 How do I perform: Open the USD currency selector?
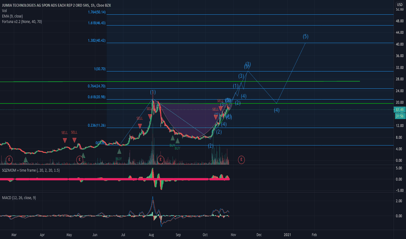click(400, 4)
